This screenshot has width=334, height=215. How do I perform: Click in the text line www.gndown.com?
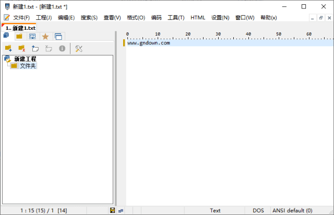coord(149,43)
